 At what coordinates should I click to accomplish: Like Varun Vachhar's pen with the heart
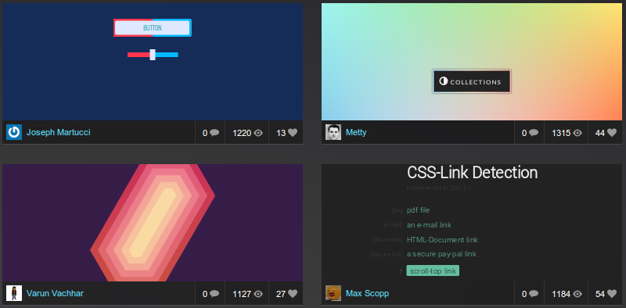(293, 294)
